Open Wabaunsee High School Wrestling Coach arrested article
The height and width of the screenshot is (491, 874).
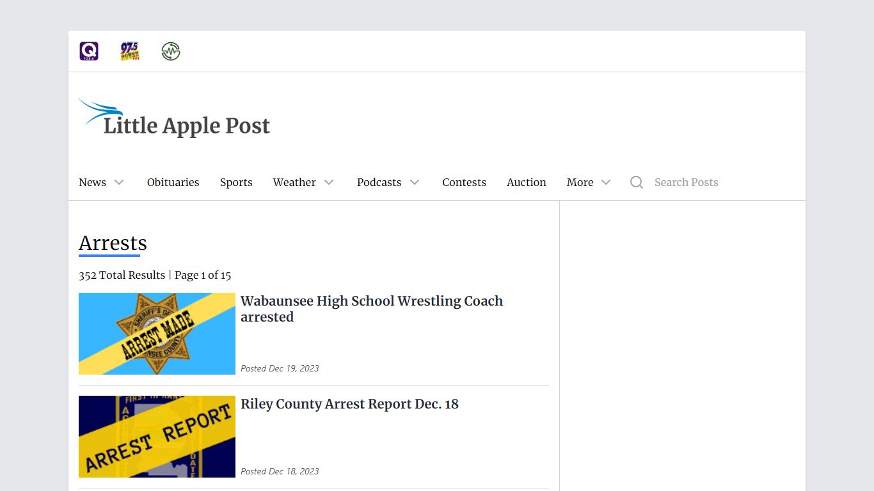click(372, 309)
